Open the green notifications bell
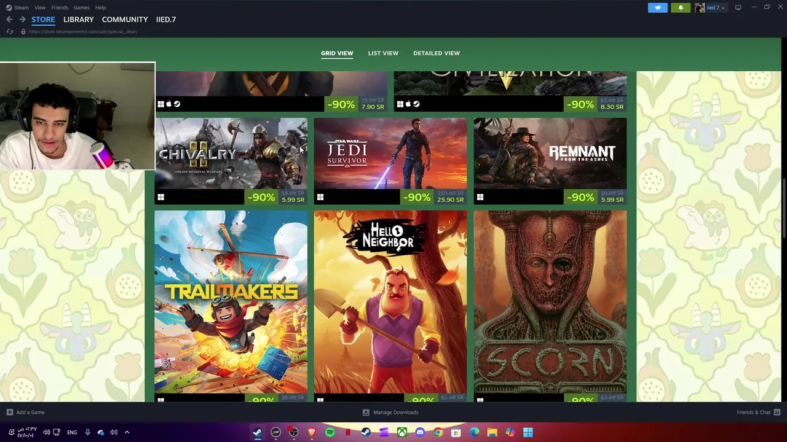 [x=681, y=7]
